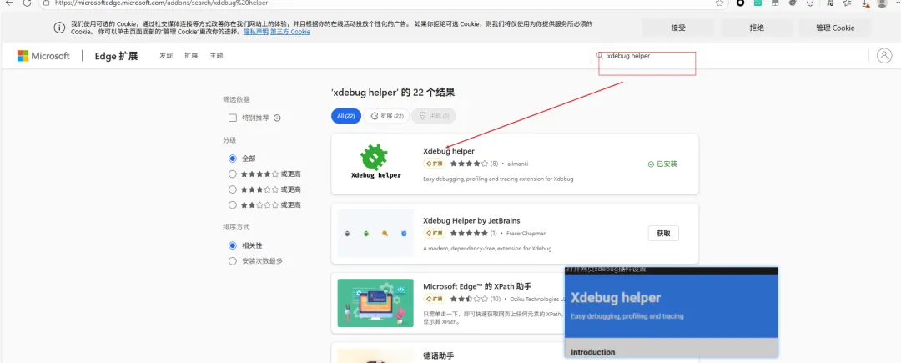Open the 德语助手 result title
The height and width of the screenshot is (363, 901).
[439, 356]
